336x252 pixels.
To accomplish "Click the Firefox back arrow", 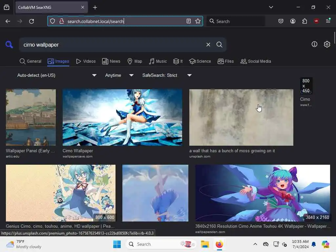I will pos(8,21).
